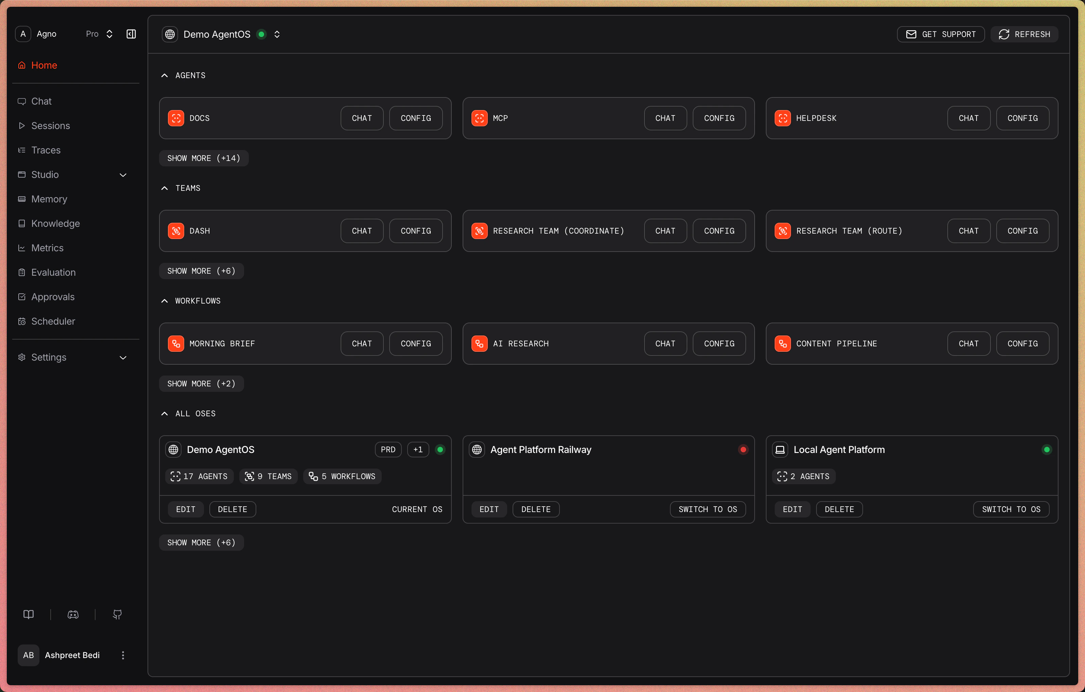The image size is (1085, 692).
Task: Click the globe icon beside Demo AgentOS header
Action: click(x=170, y=34)
